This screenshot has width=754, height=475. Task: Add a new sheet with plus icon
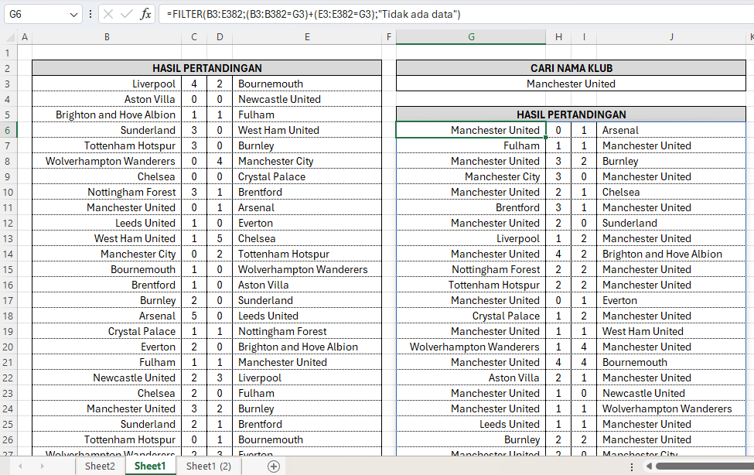274,466
